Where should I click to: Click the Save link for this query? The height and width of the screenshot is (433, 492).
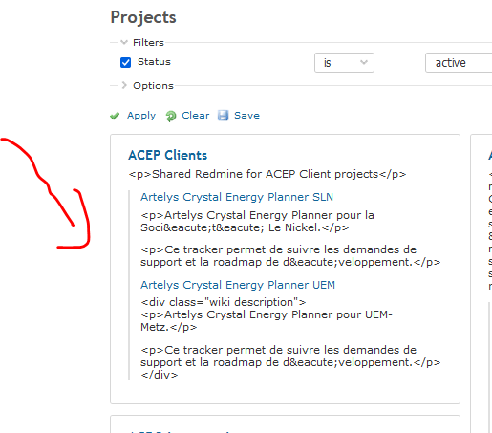pos(246,116)
